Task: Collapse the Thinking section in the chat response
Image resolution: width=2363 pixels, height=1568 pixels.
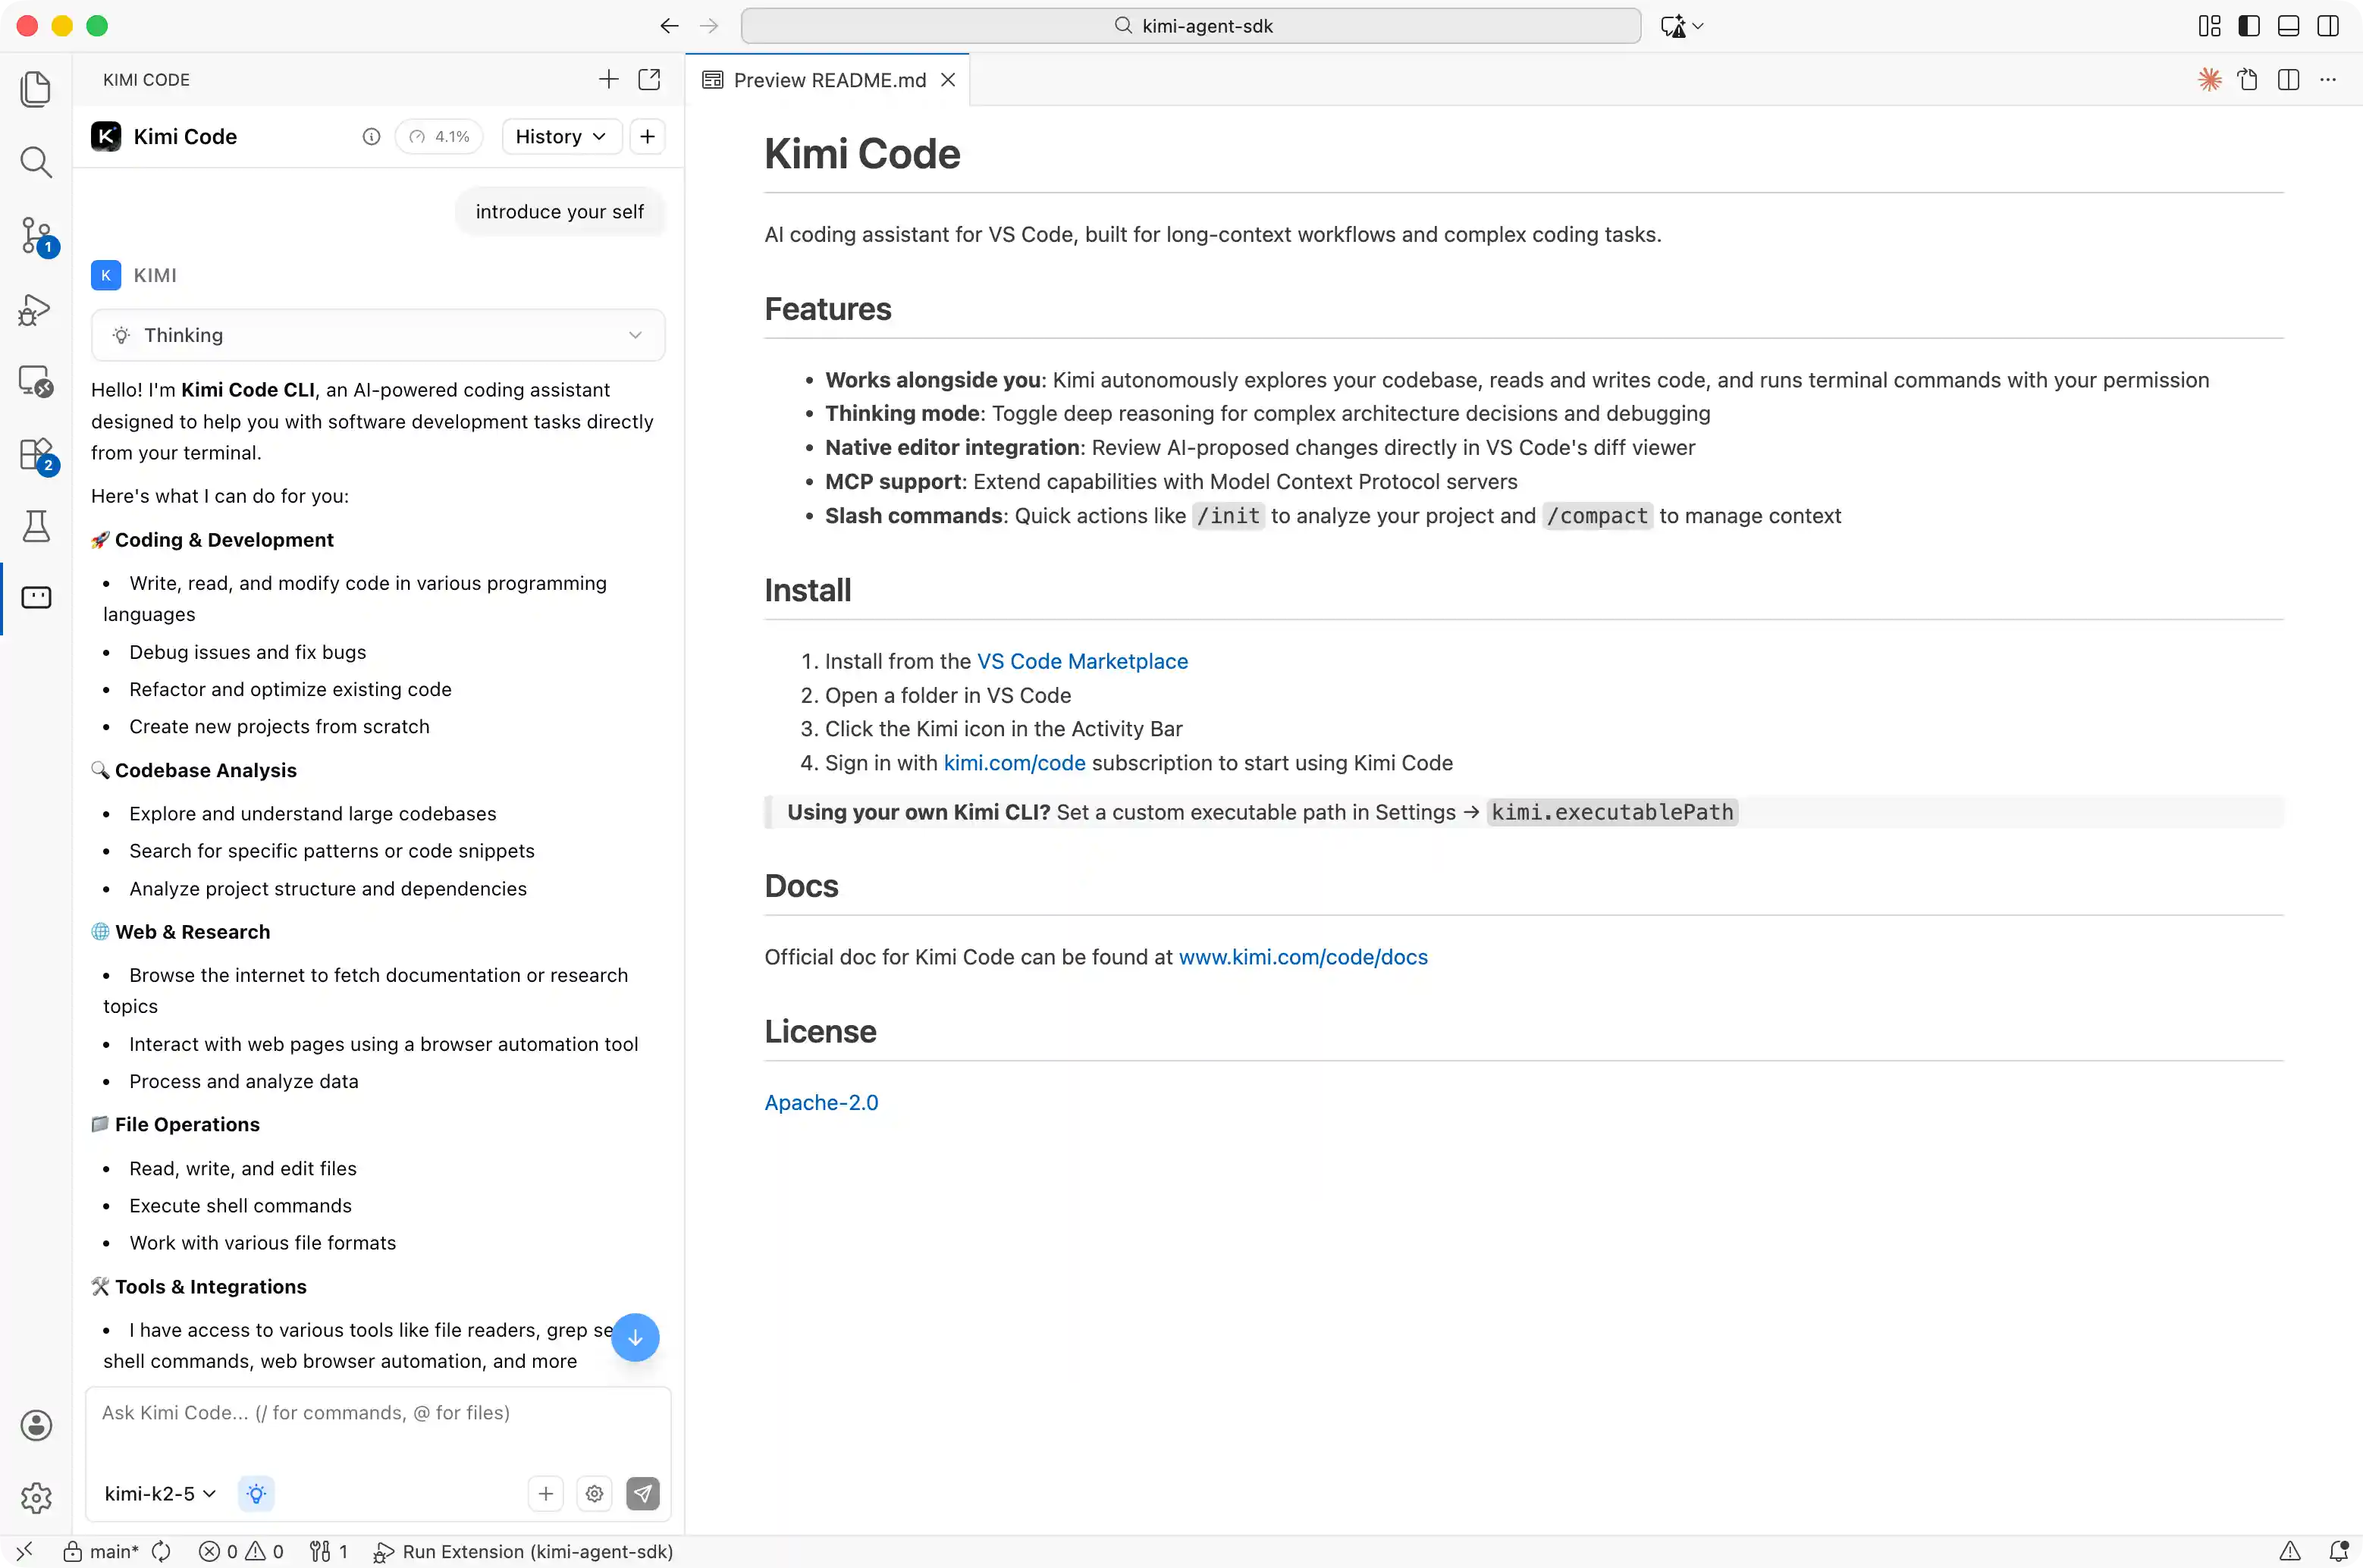Action: point(635,335)
